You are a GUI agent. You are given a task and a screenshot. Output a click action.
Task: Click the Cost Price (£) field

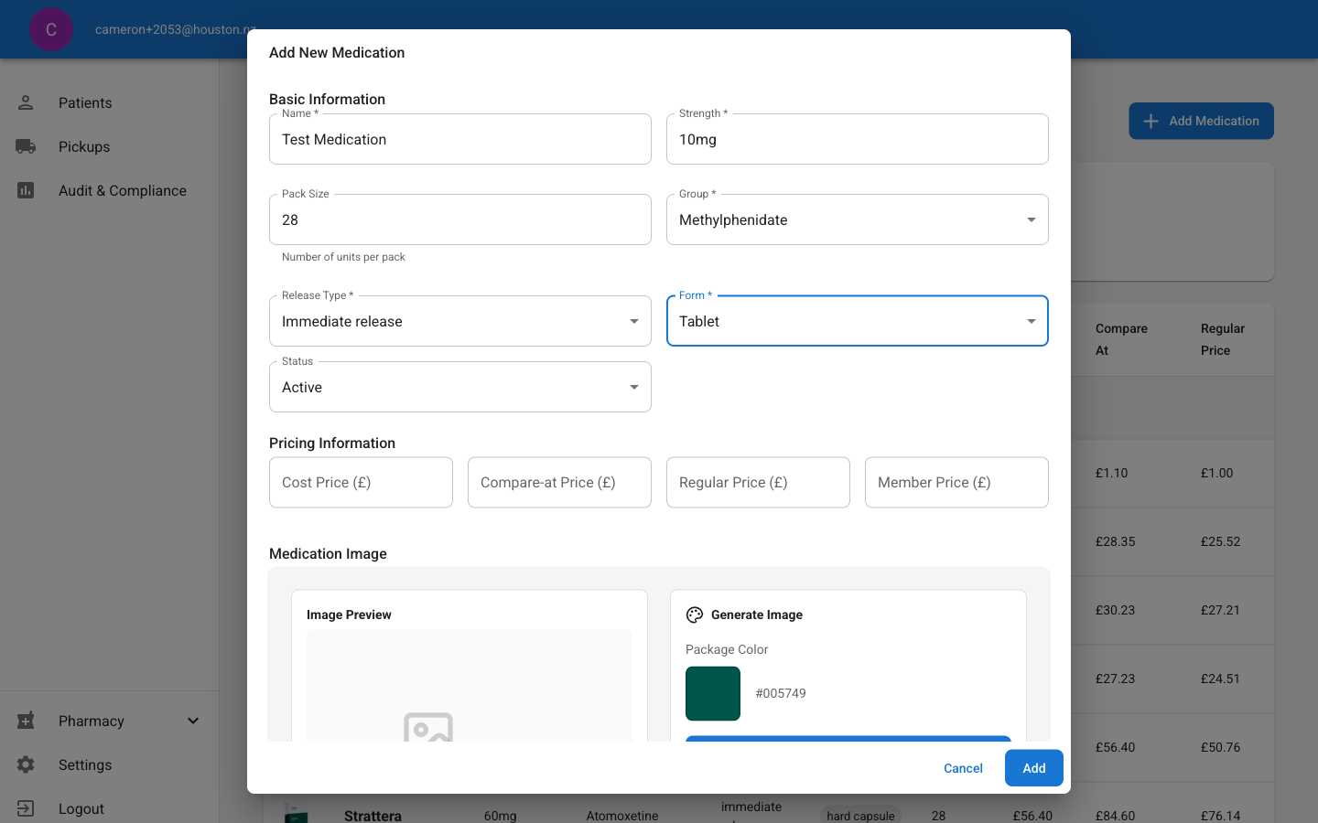pyautogui.click(x=361, y=482)
